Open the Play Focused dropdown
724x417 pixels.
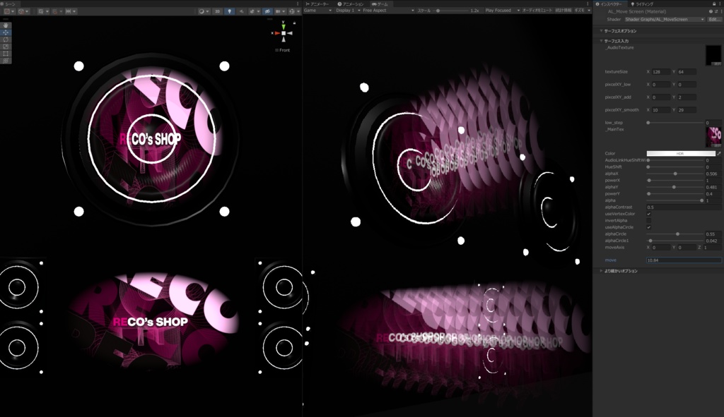tap(502, 10)
